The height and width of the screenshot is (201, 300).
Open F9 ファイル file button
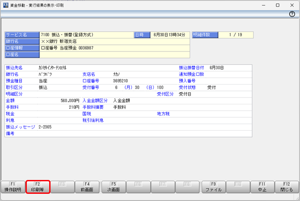213,187
